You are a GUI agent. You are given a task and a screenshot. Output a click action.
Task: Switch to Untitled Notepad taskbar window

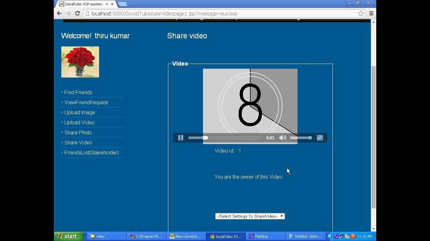[305, 236]
